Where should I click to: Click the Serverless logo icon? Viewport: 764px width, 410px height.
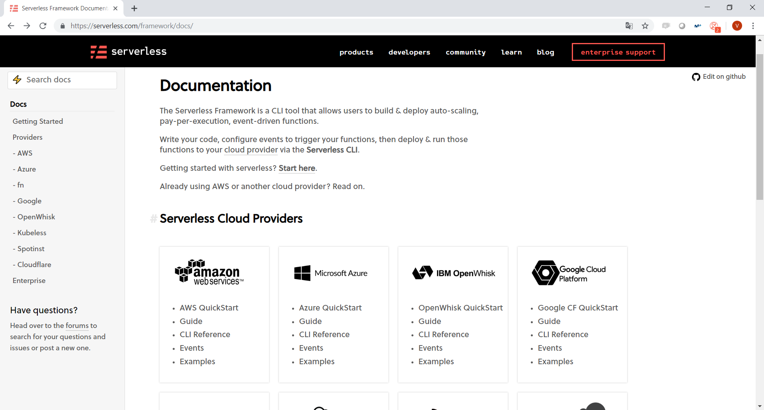(x=99, y=52)
